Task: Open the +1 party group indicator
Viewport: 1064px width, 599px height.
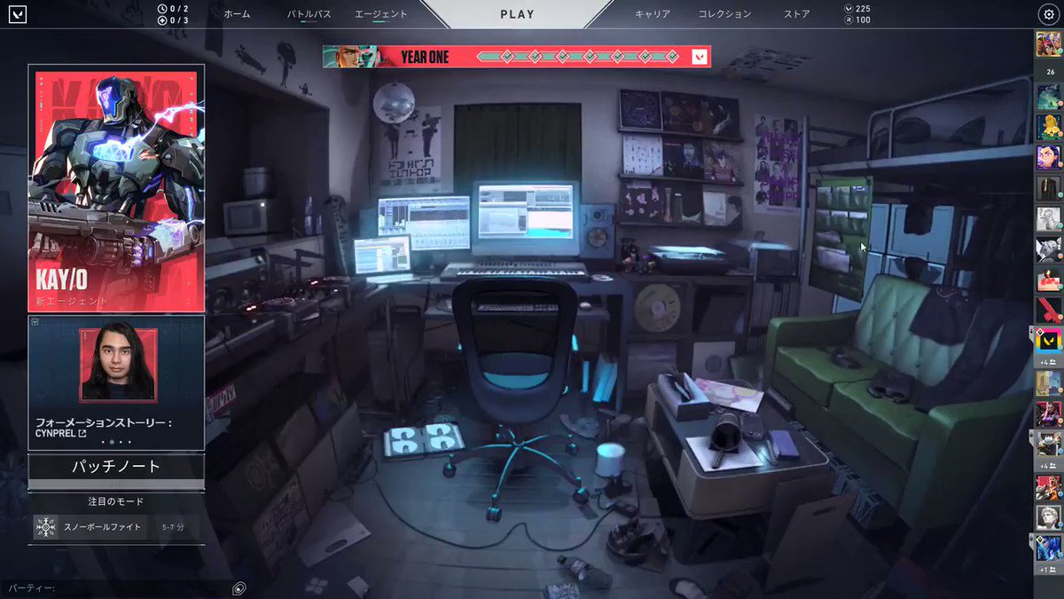Action: point(1048,569)
